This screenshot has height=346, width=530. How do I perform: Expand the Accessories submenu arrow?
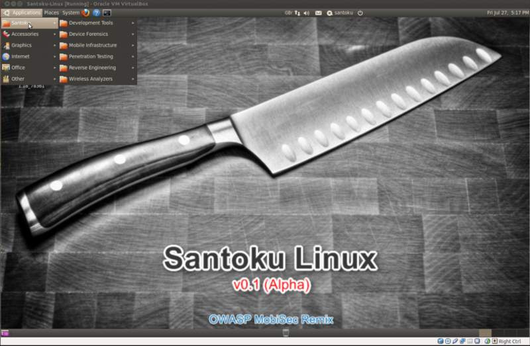(x=54, y=34)
